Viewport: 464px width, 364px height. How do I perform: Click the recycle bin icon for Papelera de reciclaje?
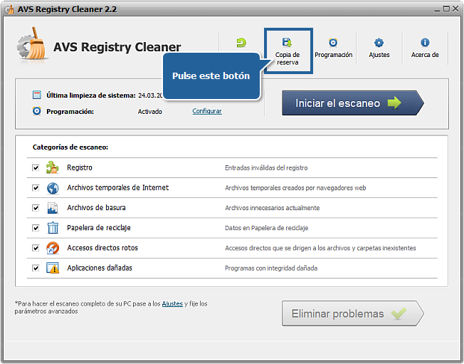53,228
